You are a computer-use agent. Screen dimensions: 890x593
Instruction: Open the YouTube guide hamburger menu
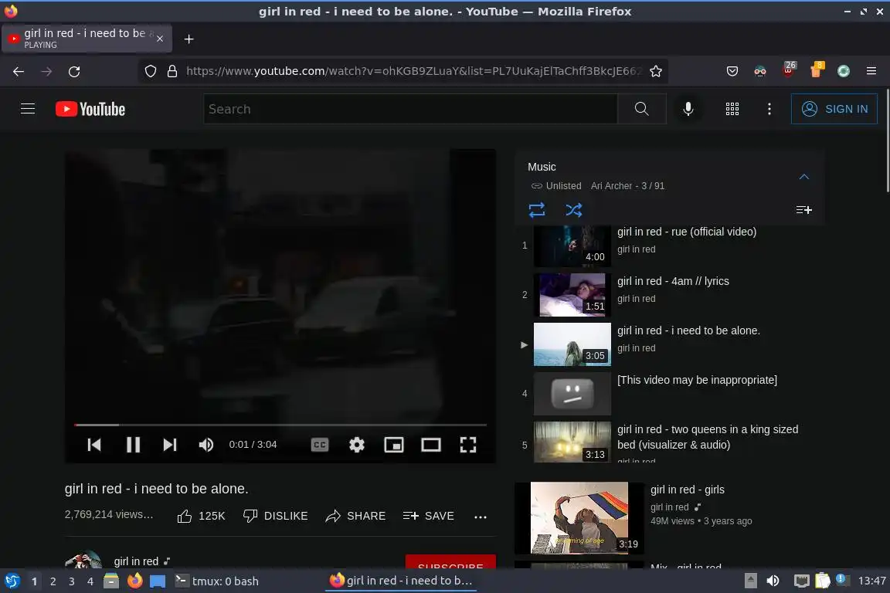(28, 108)
